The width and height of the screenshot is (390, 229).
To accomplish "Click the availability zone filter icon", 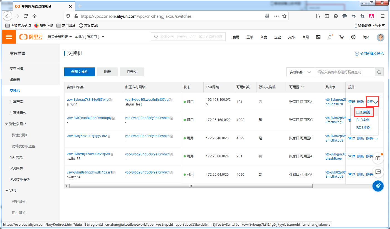I will (x=302, y=87).
